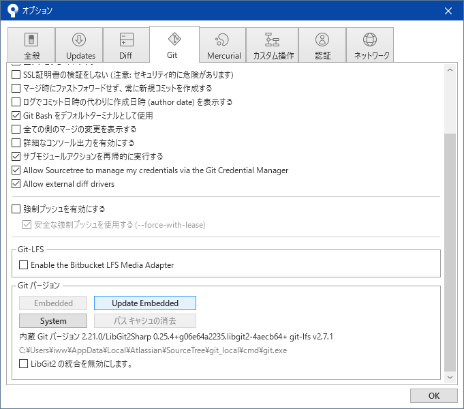Toggle マージ時にファストフォワードせず checkbox
Viewport: 464px width, 409px height.
point(16,88)
